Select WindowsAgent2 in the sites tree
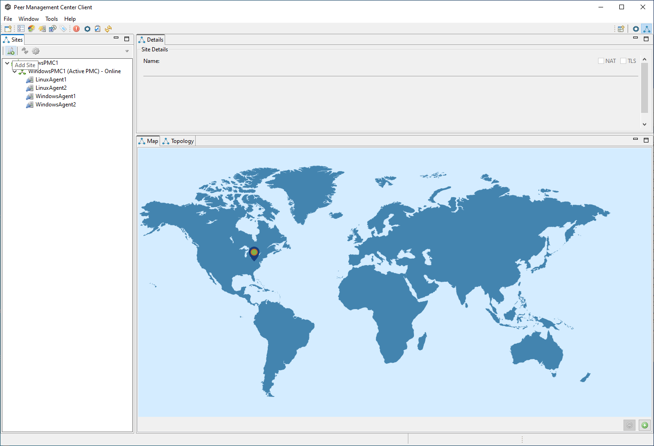The image size is (654, 446). click(x=56, y=105)
